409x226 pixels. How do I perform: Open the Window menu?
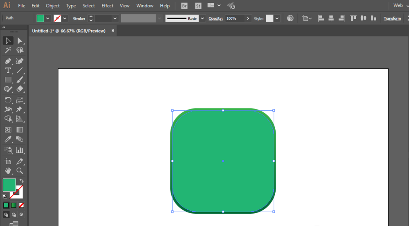click(145, 6)
